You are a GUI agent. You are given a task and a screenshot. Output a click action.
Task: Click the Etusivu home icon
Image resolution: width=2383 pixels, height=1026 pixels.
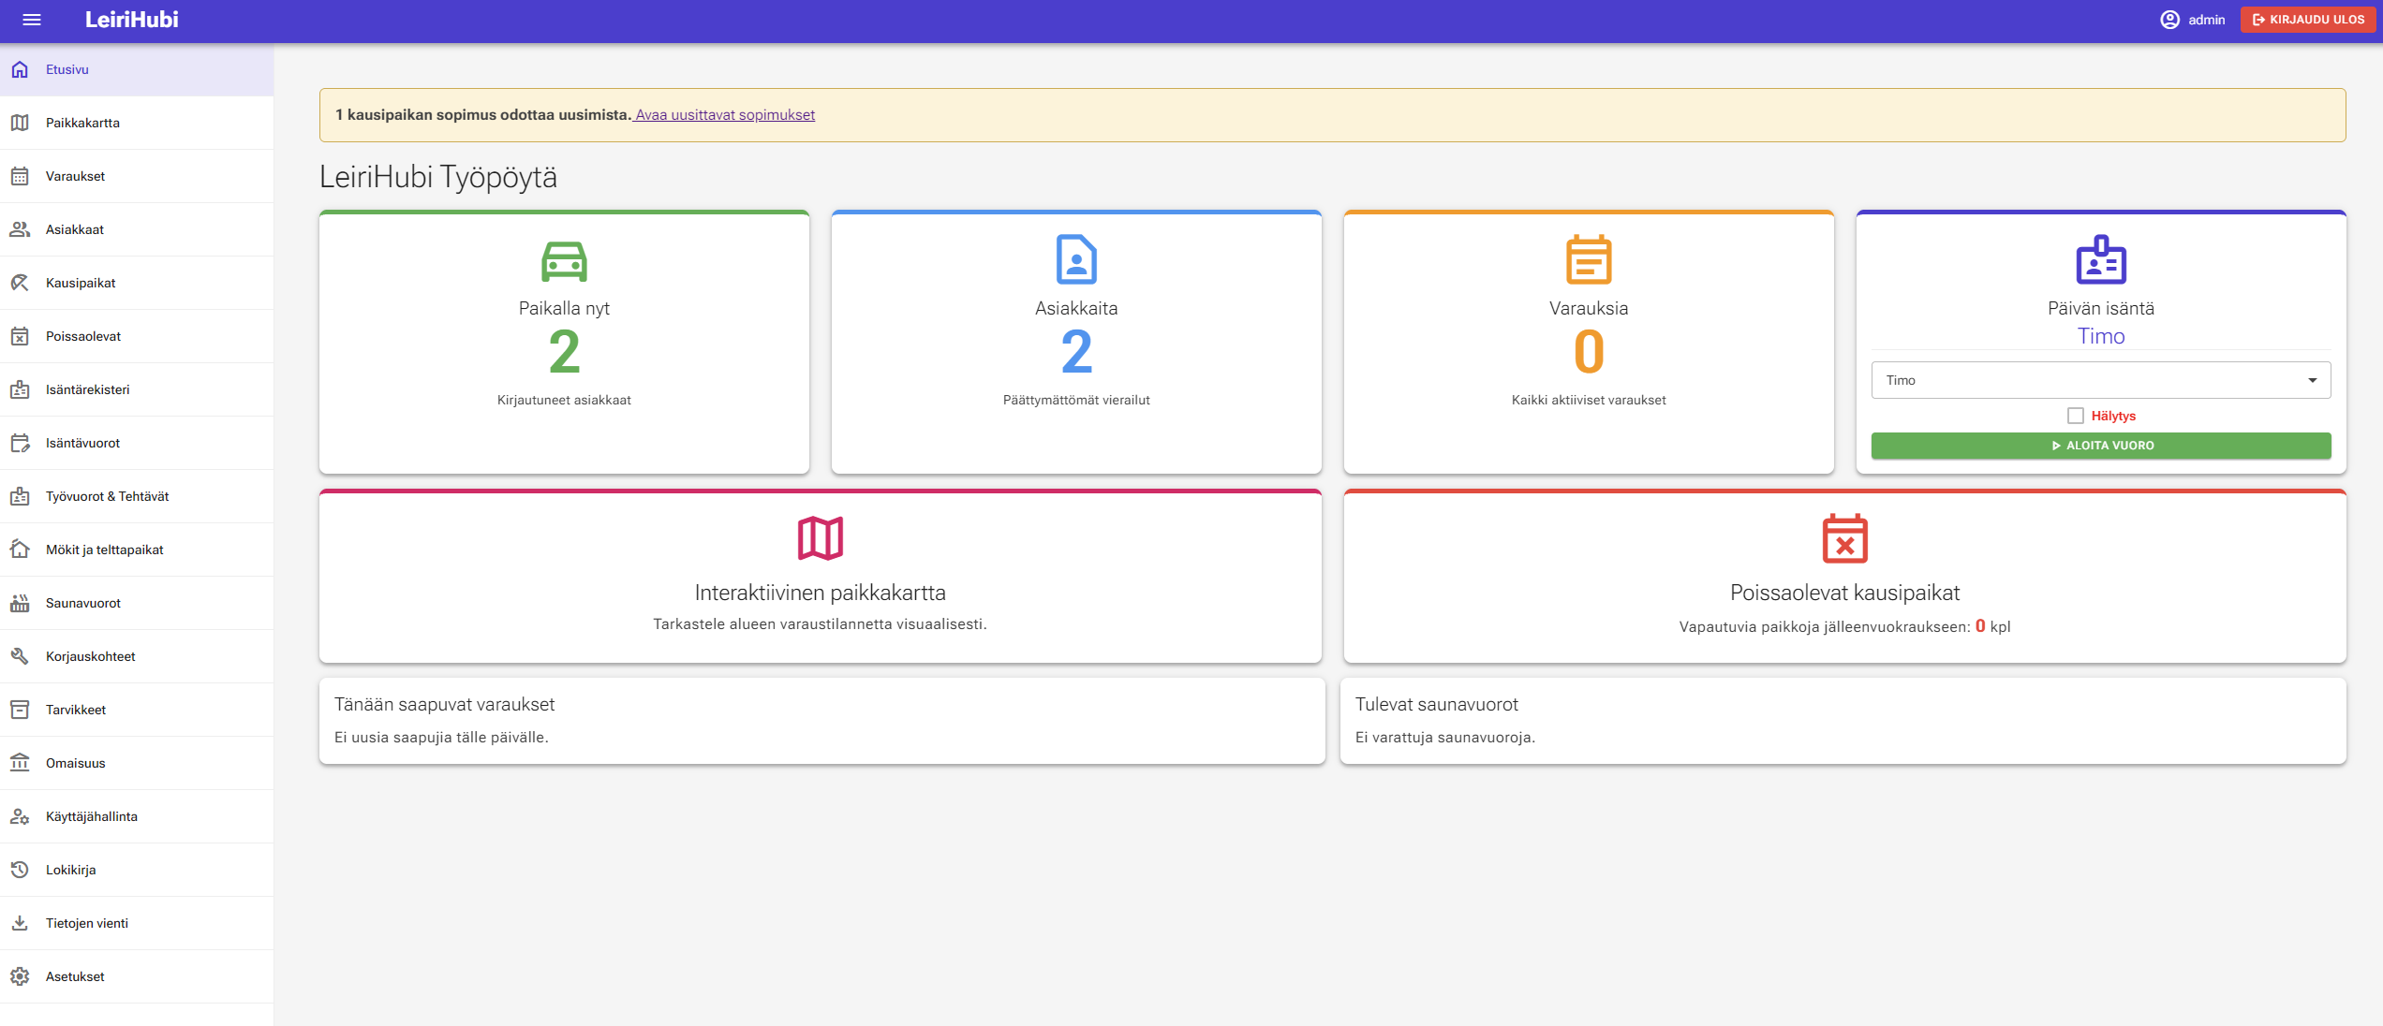(x=20, y=69)
